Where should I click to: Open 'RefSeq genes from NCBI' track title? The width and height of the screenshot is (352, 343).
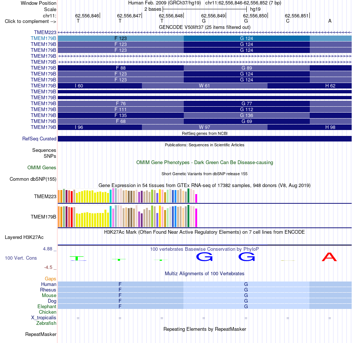205,133
